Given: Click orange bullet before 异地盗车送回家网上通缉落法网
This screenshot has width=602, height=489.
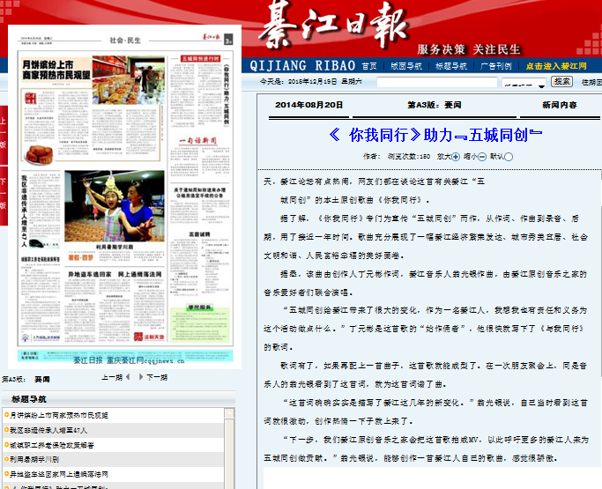Looking at the screenshot, I should (6, 474).
